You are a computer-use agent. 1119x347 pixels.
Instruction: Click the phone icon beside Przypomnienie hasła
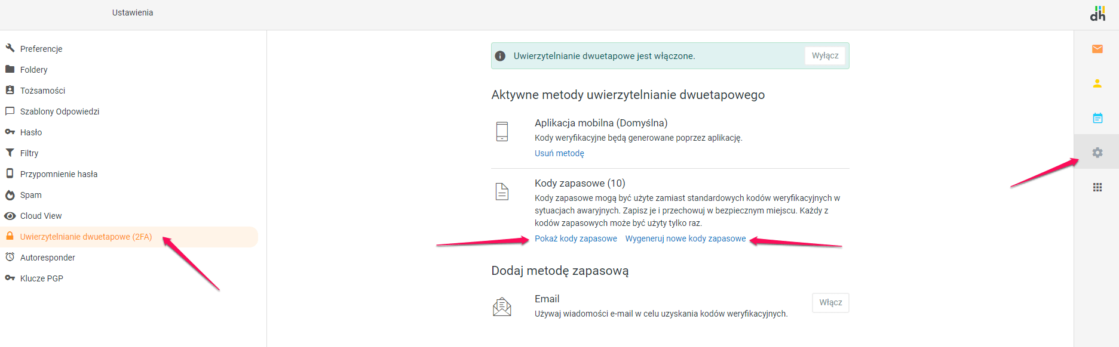[10, 173]
